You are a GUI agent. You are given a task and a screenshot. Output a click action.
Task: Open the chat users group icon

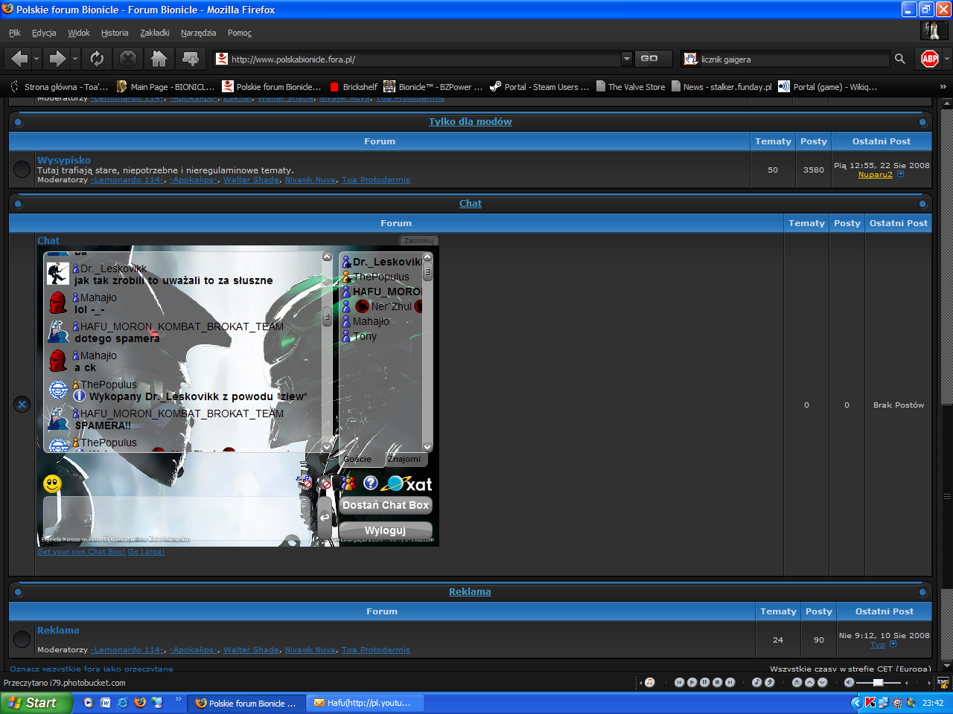[348, 483]
